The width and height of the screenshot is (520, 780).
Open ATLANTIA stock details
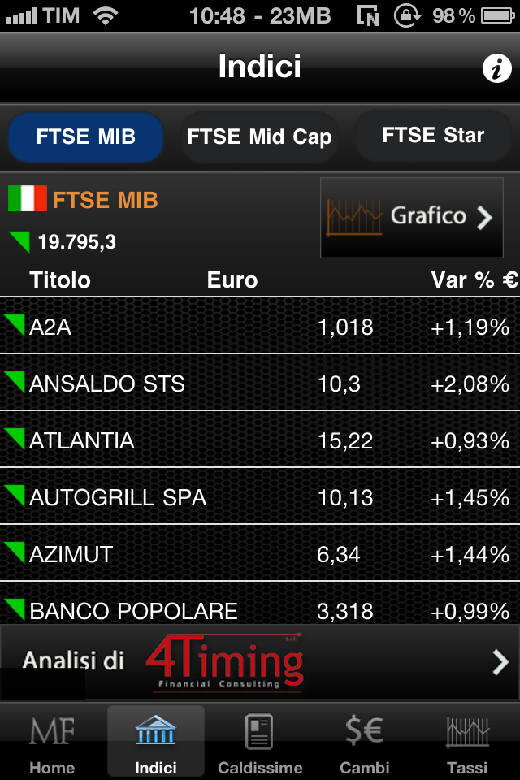click(260, 440)
